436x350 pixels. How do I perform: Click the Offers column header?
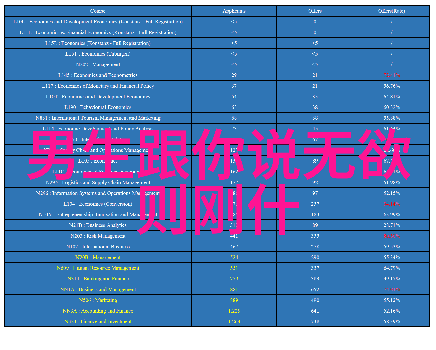click(x=315, y=11)
